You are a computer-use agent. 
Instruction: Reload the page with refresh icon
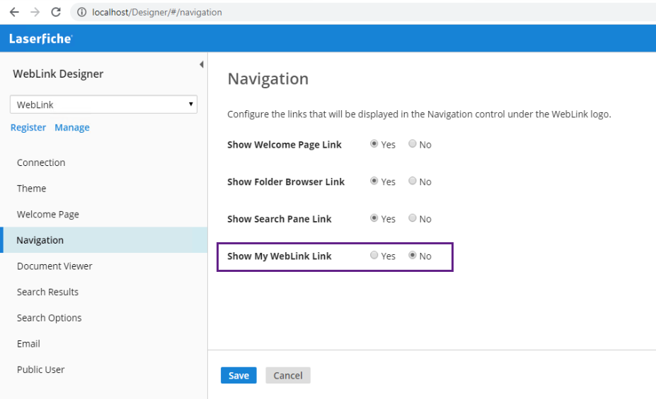[56, 12]
